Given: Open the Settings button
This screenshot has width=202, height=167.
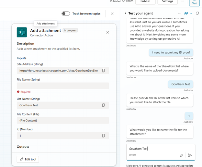Looking at the screenshot, I should [167, 2].
